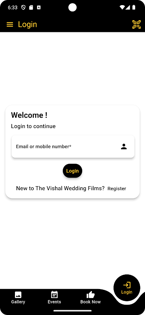Tap the home gesture bar at the bottom
The height and width of the screenshot is (315, 145).
[x=72, y=311]
